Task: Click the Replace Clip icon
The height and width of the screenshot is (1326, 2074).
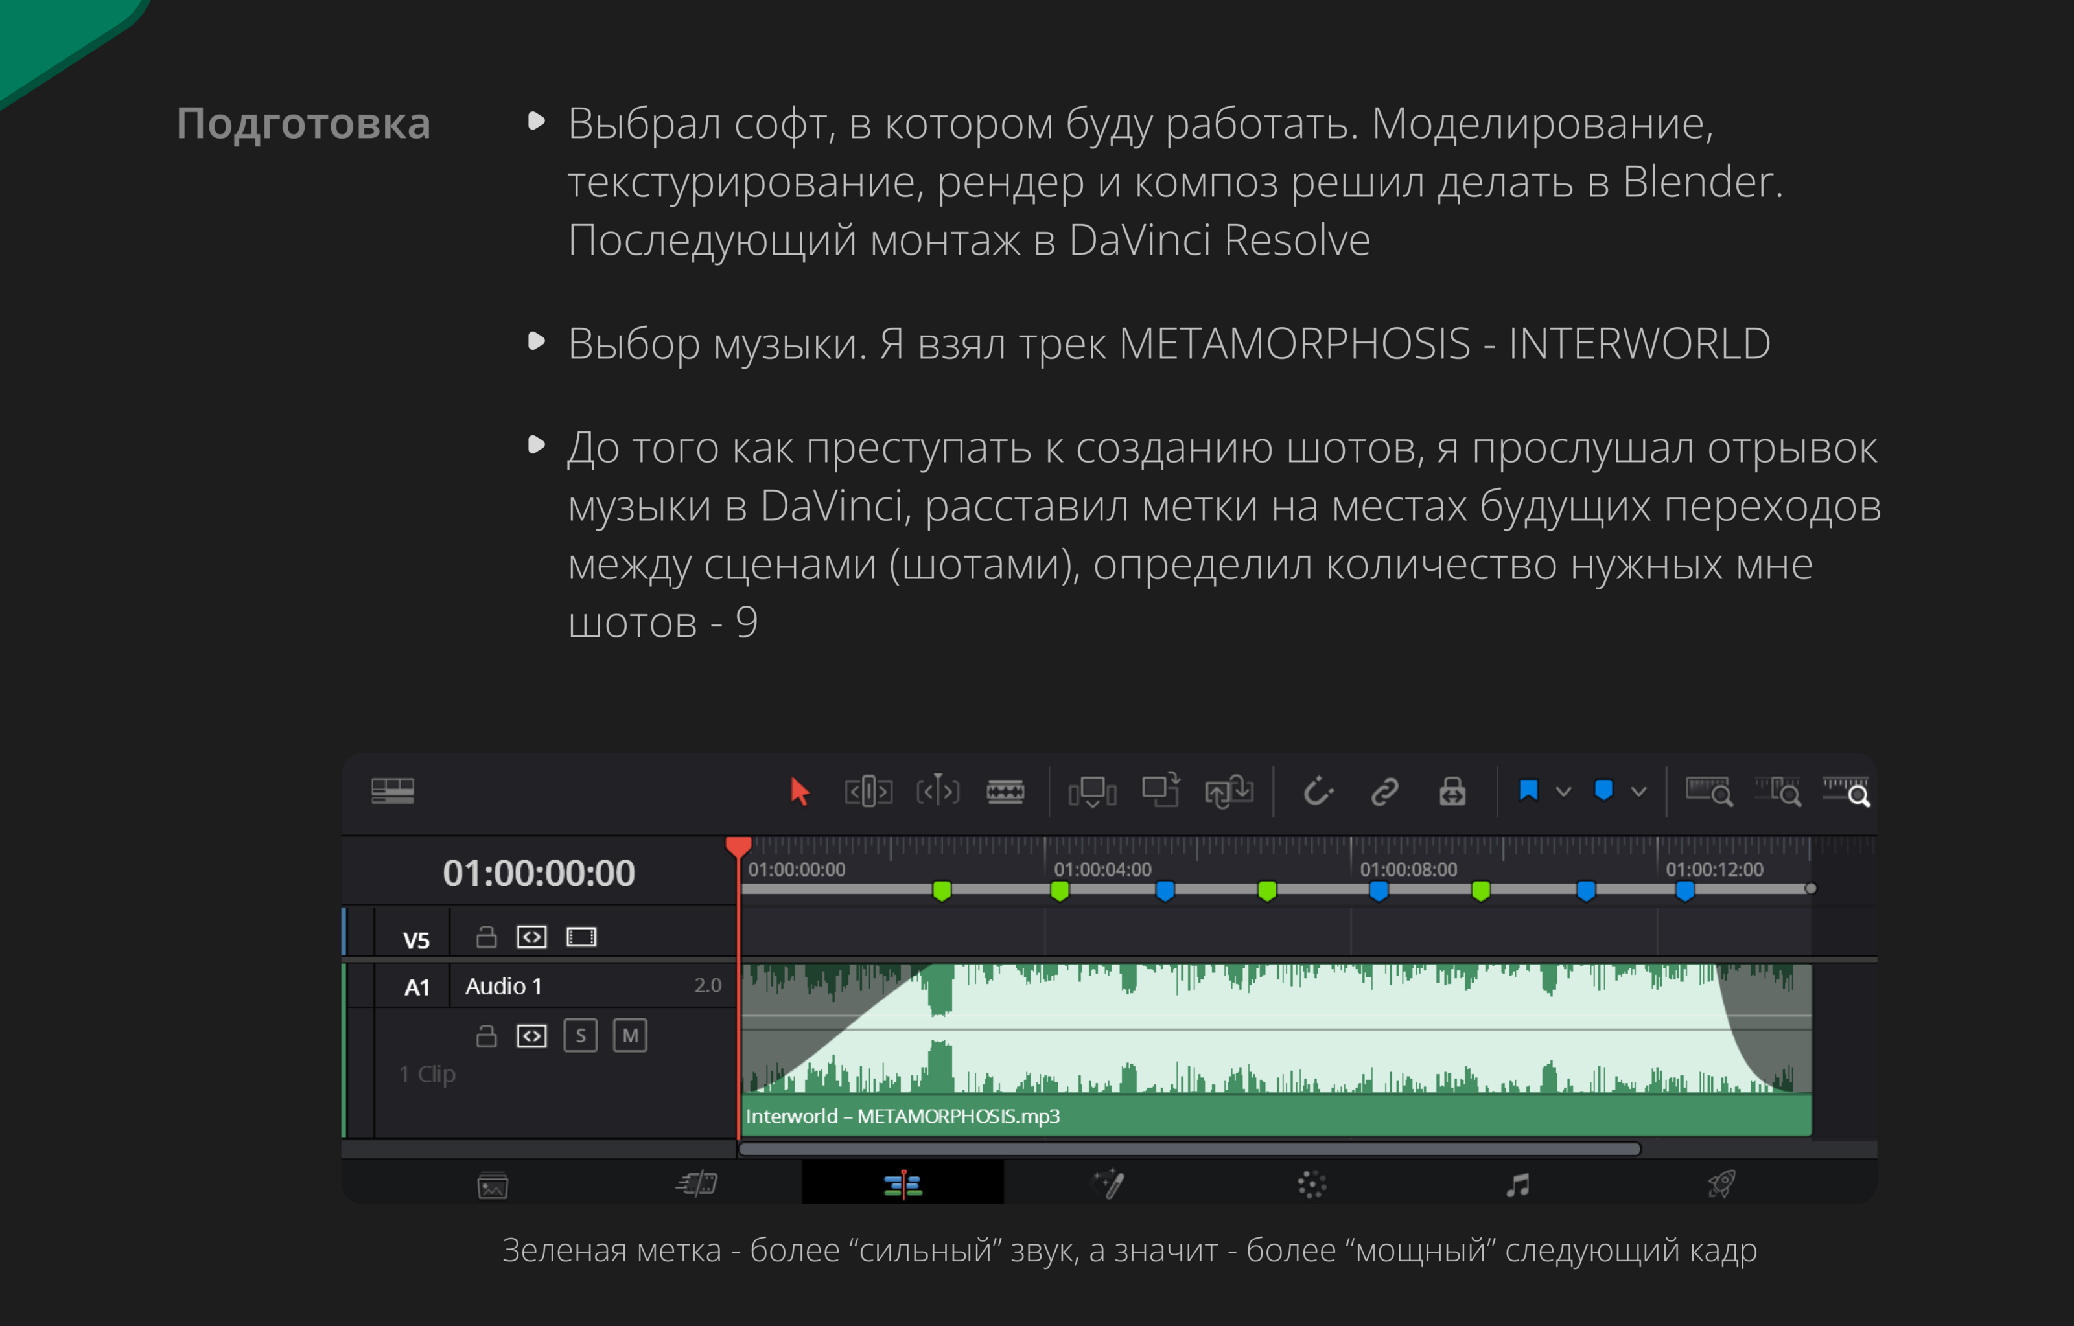Action: pyautogui.click(x=1228, y=792)
